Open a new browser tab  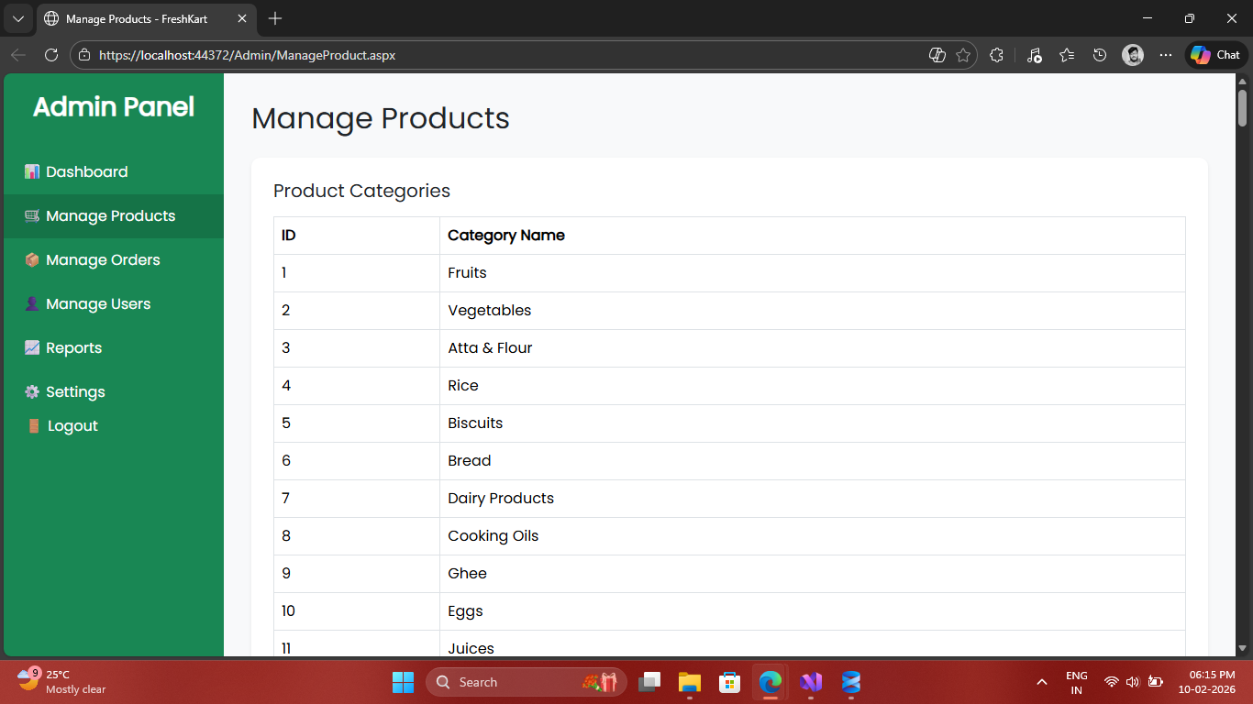[x=275, y=18]
